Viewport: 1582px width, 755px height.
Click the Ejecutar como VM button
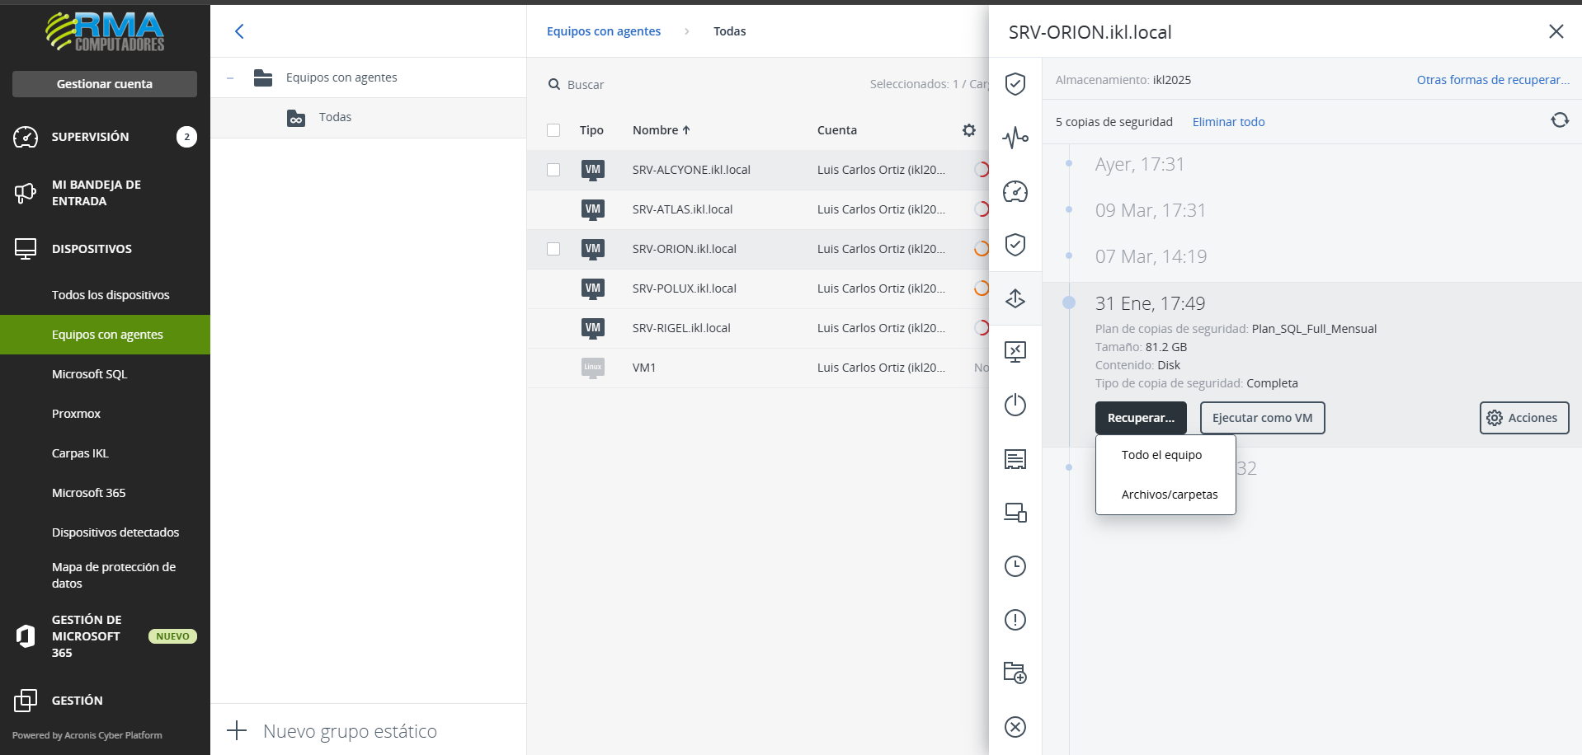[x=1262, y=418]
